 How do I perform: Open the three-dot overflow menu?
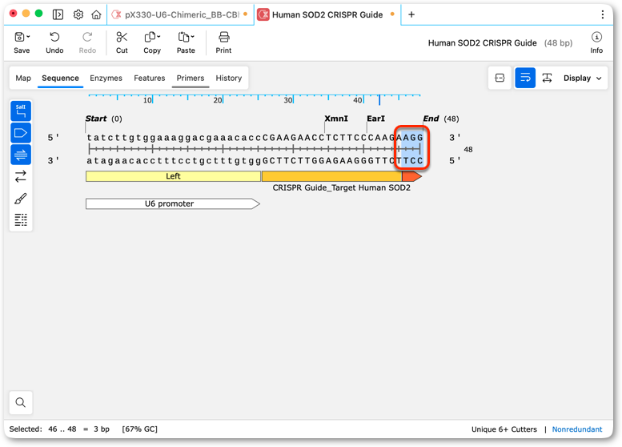[x=603, y=14]
